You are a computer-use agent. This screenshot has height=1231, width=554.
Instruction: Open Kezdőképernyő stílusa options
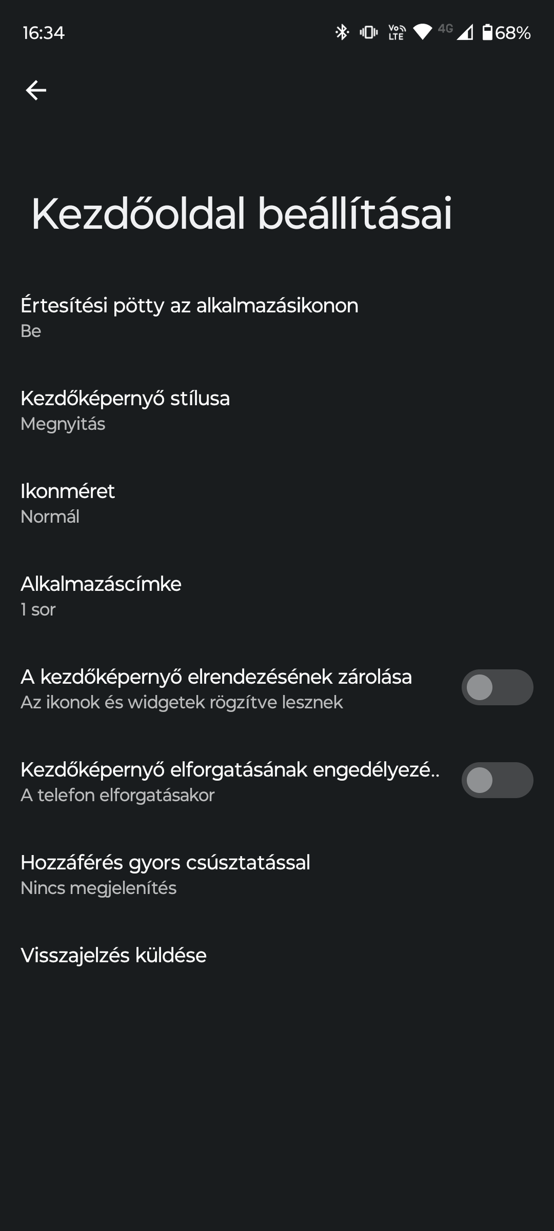[x=277, y=410]
